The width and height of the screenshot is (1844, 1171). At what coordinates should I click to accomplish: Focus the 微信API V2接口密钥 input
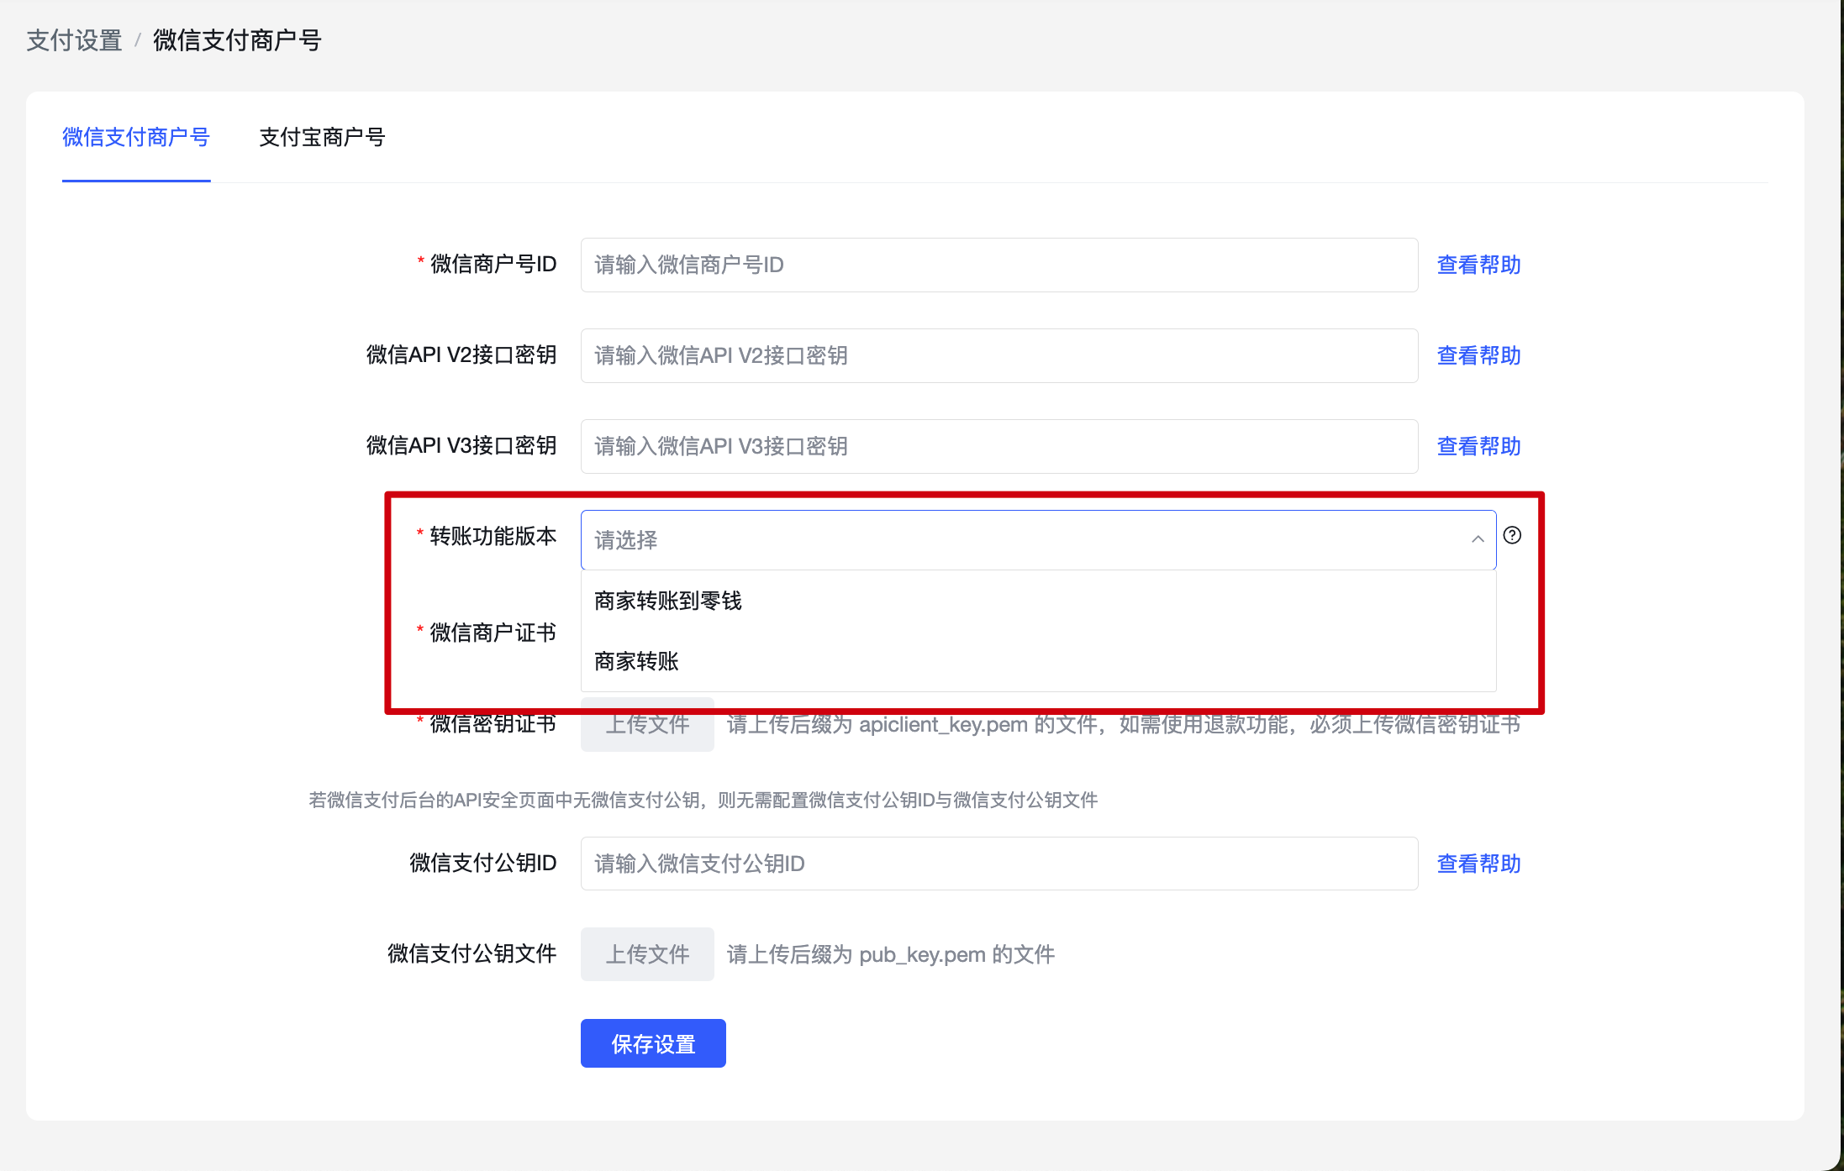(x=999, y=355)
